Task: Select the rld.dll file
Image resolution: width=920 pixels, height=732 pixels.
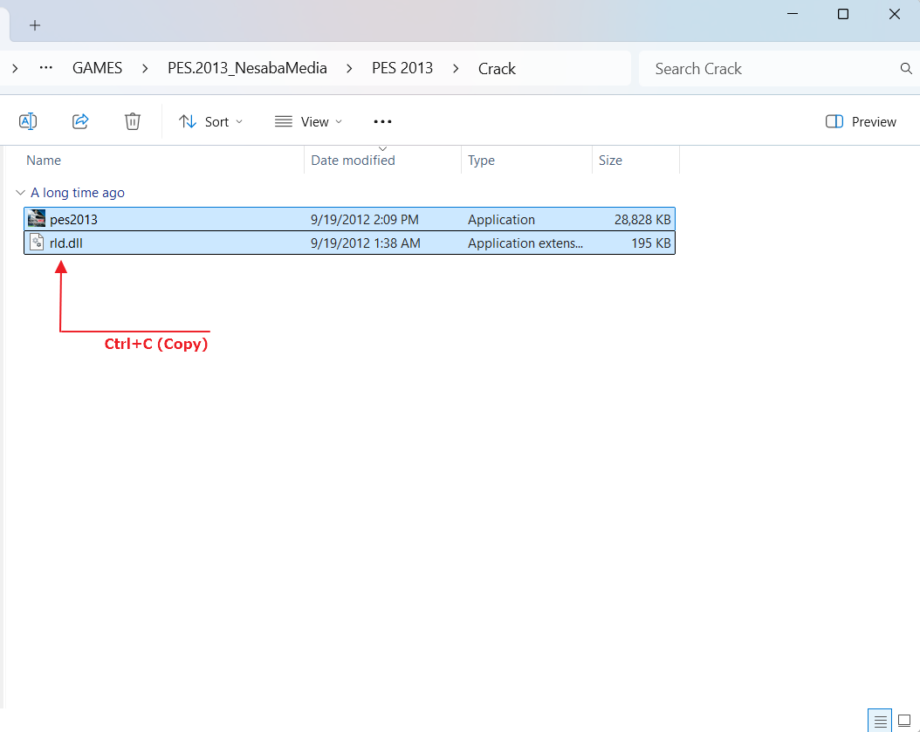Action: coord(350,243)
